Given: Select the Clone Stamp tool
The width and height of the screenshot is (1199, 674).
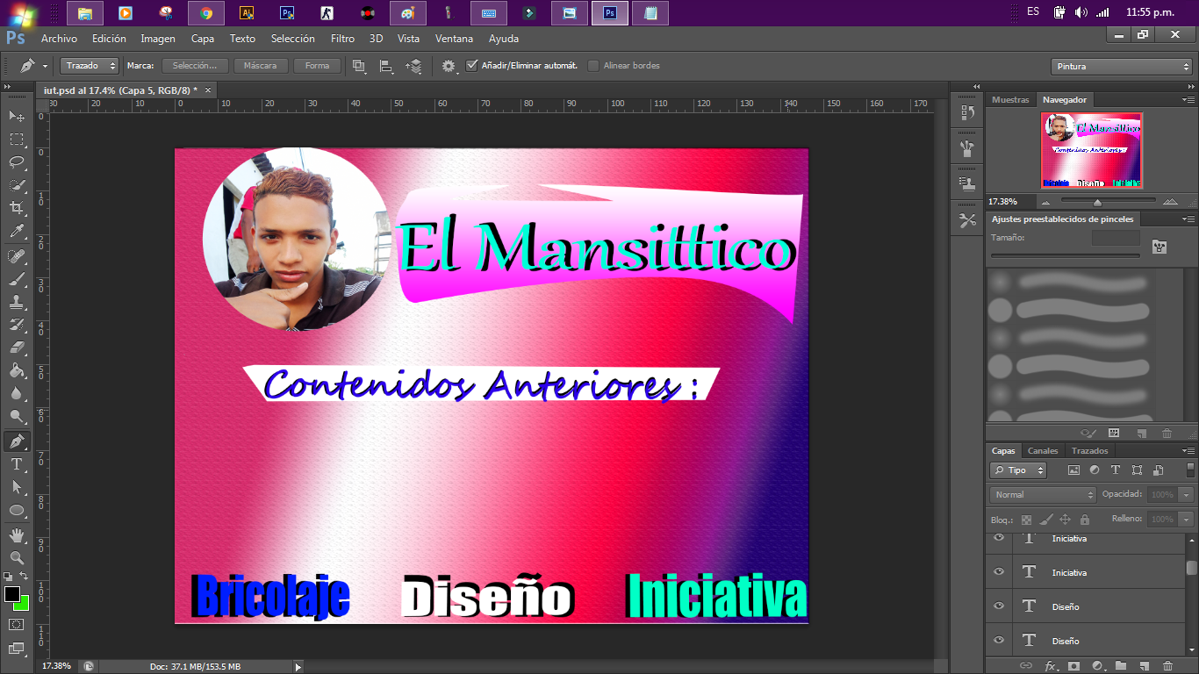Looking at the screenshot, I should [x=17, y=302].
